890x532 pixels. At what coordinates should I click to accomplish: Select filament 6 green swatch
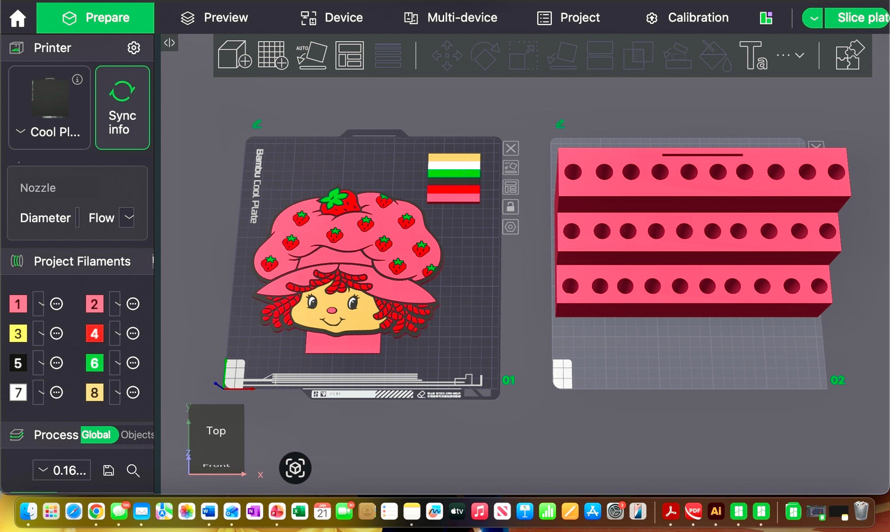pyautogui.click(x=94, y=363)
